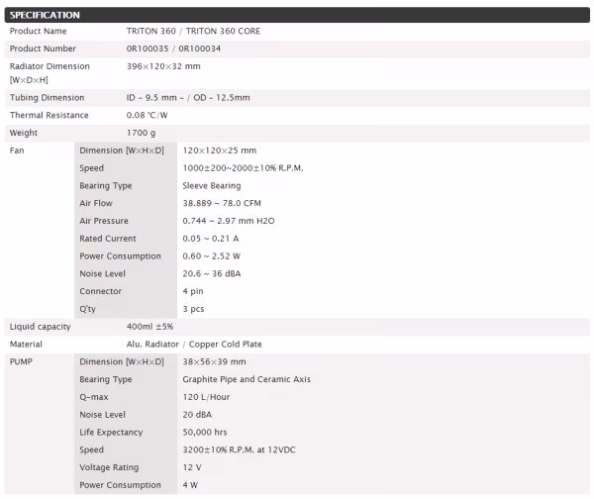Image resolution: width=594 pixels, height=499 pixels.
Task: Click pump 'Power Consumption' label
Action: (x=120, y=485)
